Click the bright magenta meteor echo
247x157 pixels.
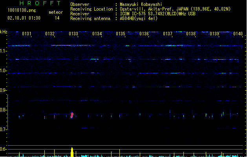point(72,115)
